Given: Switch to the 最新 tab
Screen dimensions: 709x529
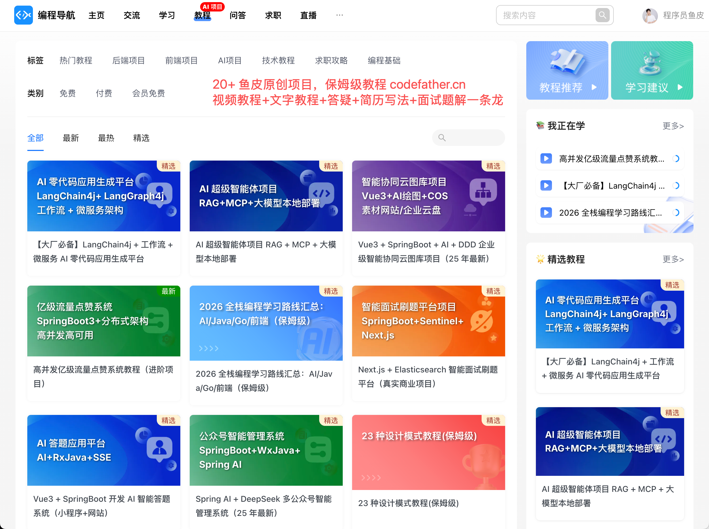Looking at the screenshot, I should 71,138.
